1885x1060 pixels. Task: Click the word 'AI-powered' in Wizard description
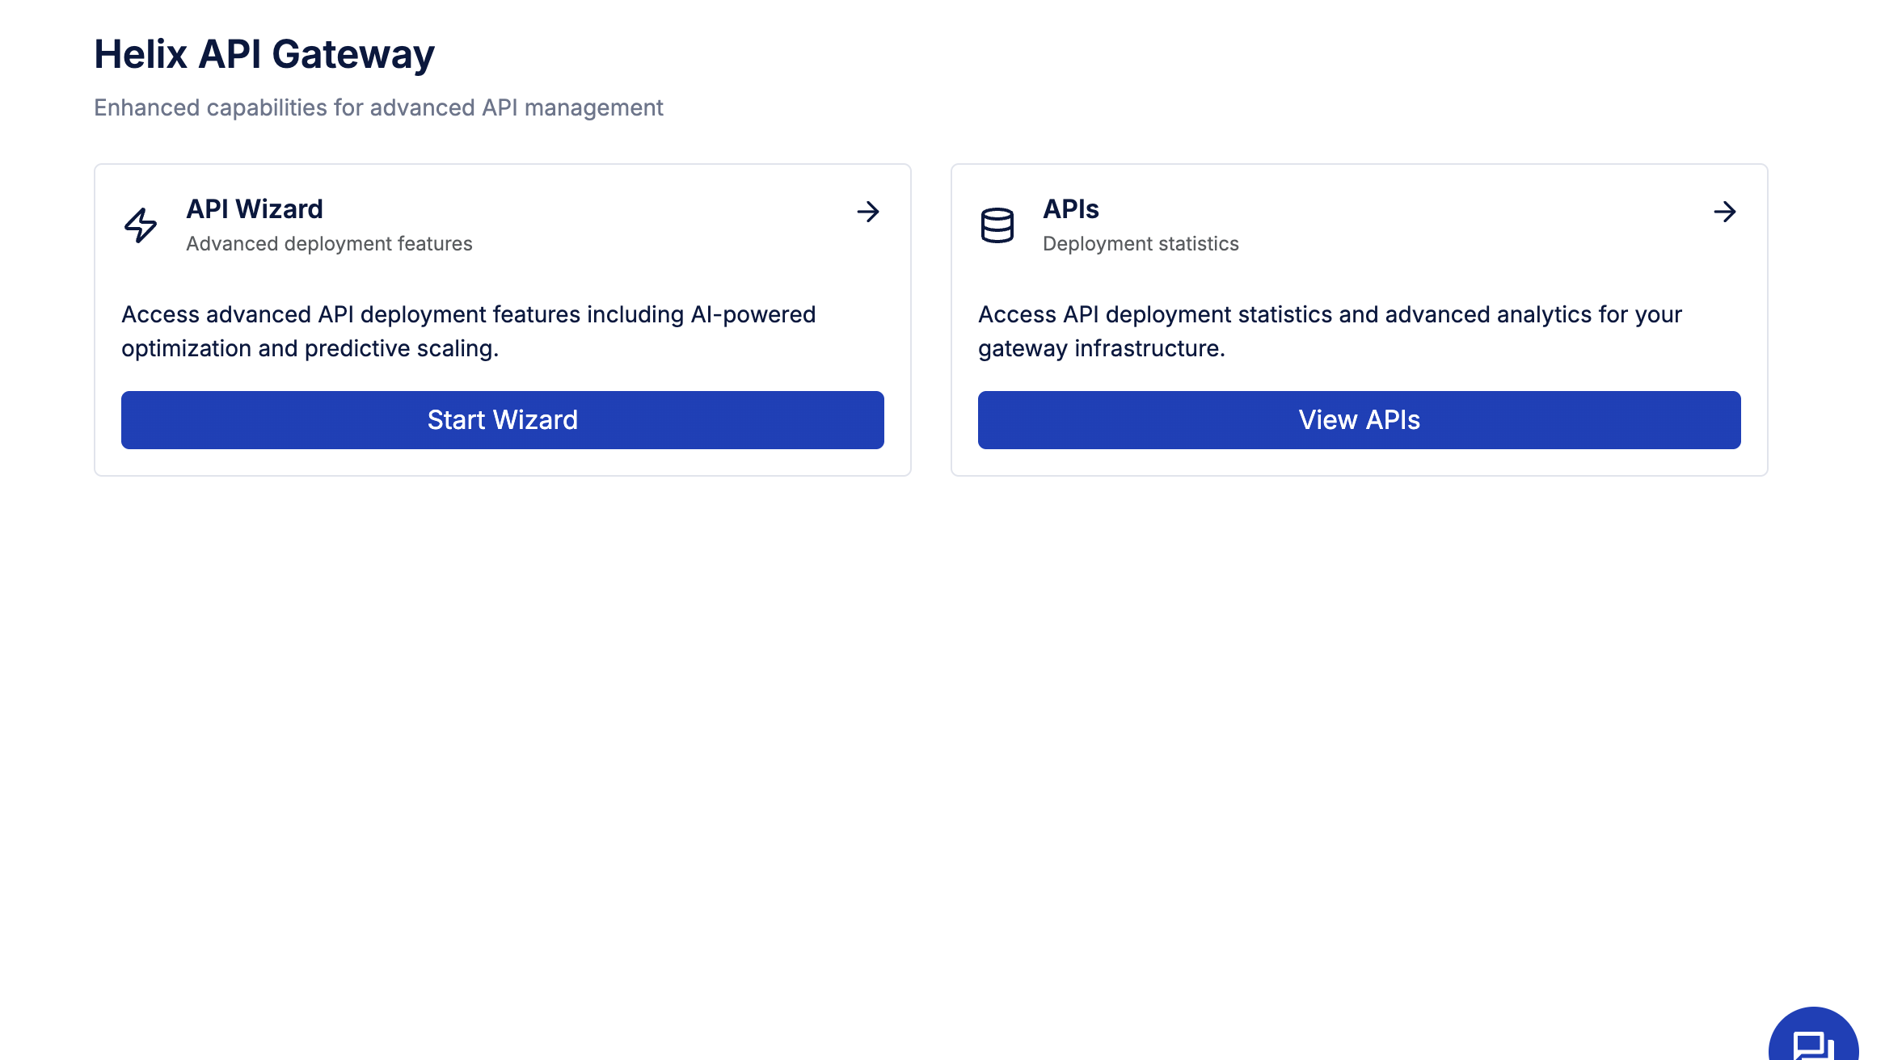click(753, 314)
